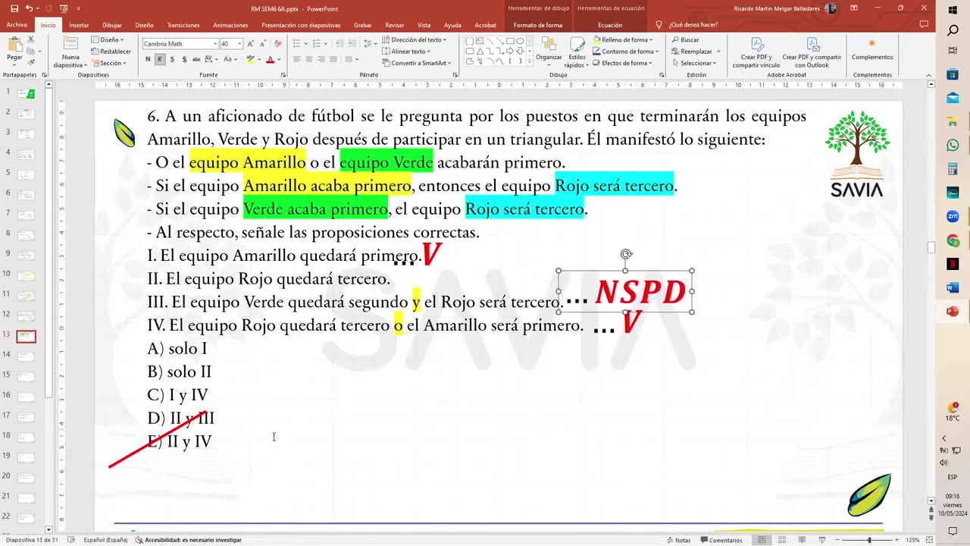Open the WhatsApp icon in side taskbar
The height and width of the screenshot is (546, 970).
(x=953, y=145)
